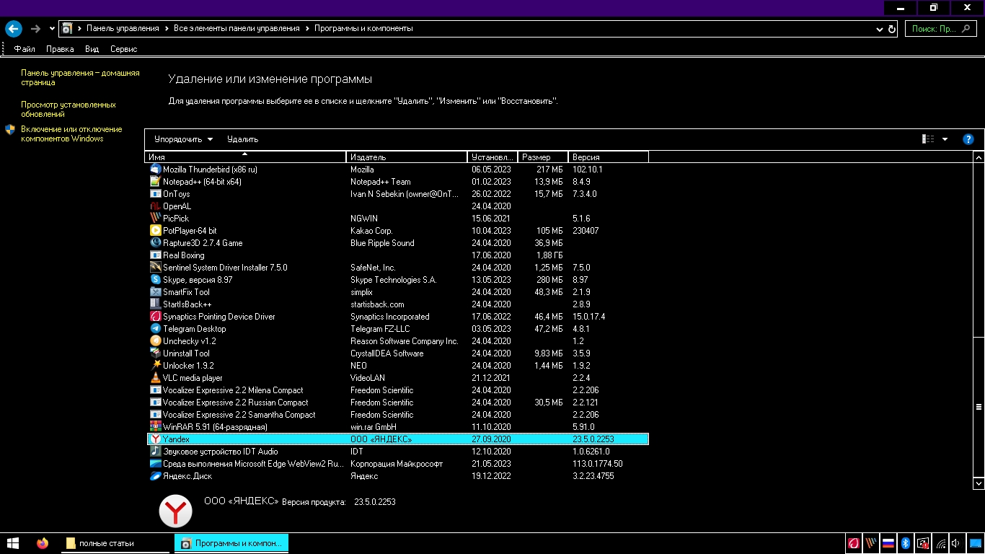The width and height of the screenshot is (985, 554).
Task: Click the address bar folder icon
Action: coord(67,29)
